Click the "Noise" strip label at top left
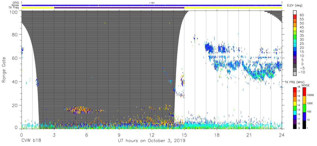The height and width of the screenshot is (146, 317). [x=16, y=5]
